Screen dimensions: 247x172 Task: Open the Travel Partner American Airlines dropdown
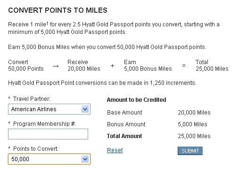click(49, 109)
